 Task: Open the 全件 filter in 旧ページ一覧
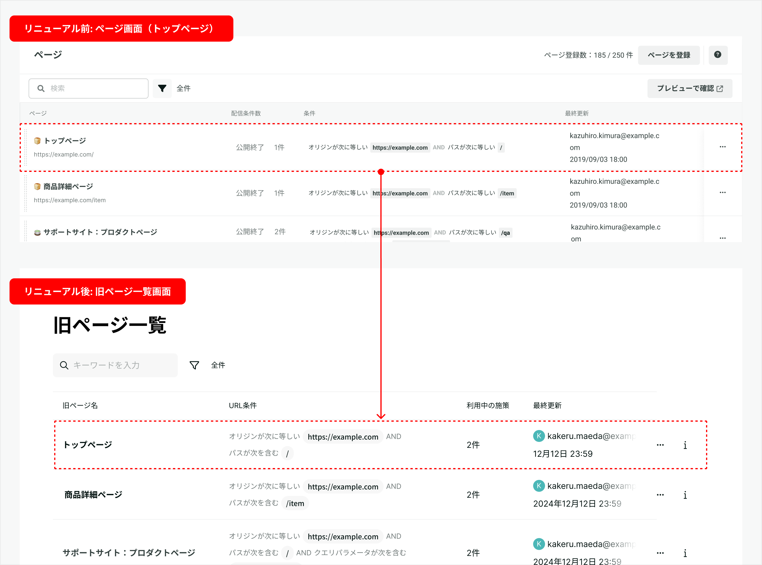[x=218, y=365]
